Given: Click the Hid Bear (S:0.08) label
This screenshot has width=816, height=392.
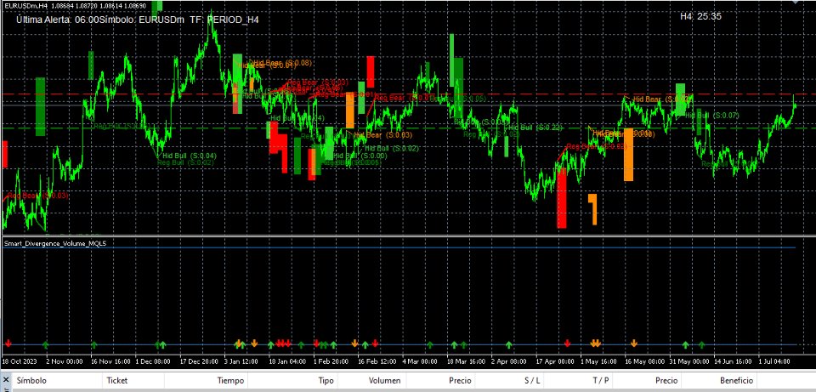Looking at the screenshot, I should pyautogui.click(x=282, y=63).
